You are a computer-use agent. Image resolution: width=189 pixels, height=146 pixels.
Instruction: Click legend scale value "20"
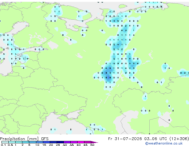(x=51, y=145)
